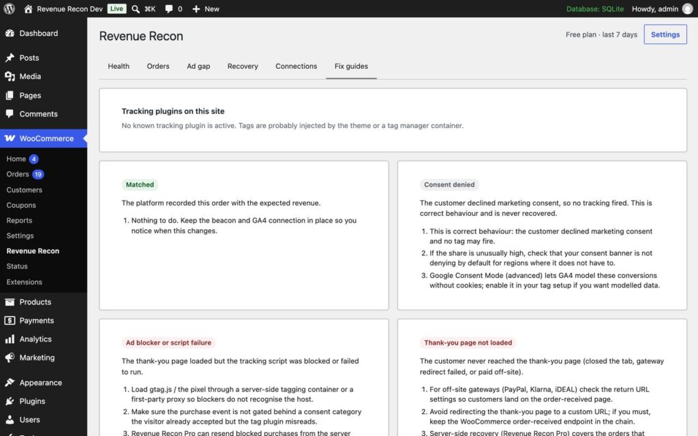Click Tracking plugins on this site heading
Screen dimensions: 698x436
tap(172, 111)
